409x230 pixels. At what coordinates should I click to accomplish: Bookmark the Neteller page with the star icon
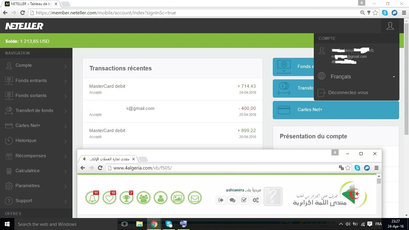(375, 13)
